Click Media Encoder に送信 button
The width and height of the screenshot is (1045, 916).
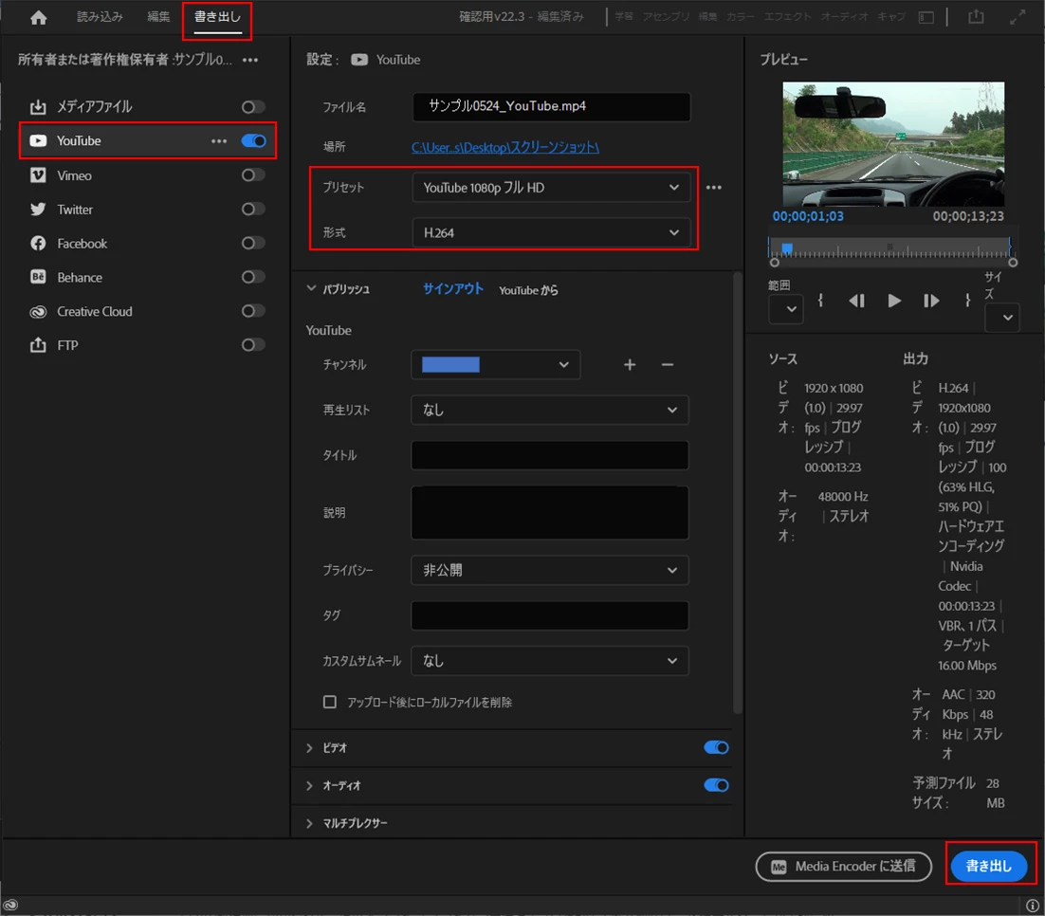[x=843, y=867]
